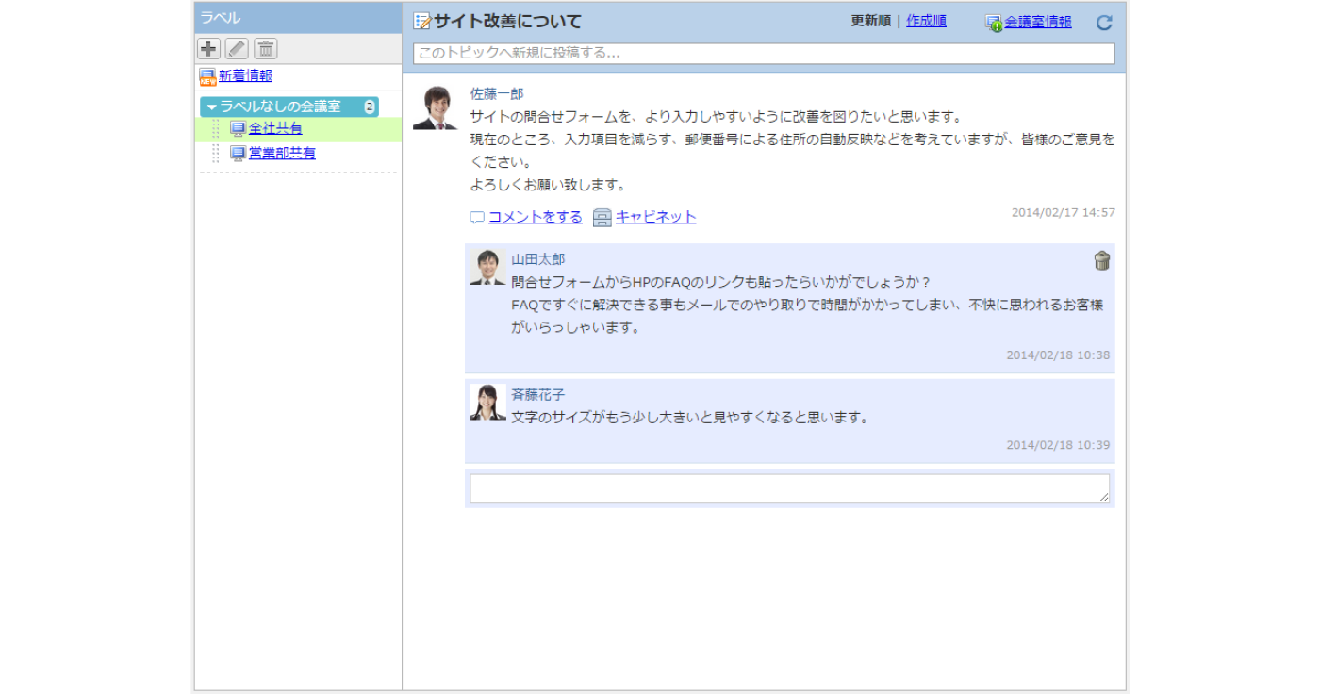The height and width of the screenshot is (694, 1320).
Task: Click the ラベル panel header
Action: click(x=298, y=18)
